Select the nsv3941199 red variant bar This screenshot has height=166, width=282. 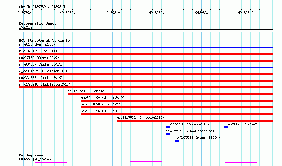pos(177,101)
